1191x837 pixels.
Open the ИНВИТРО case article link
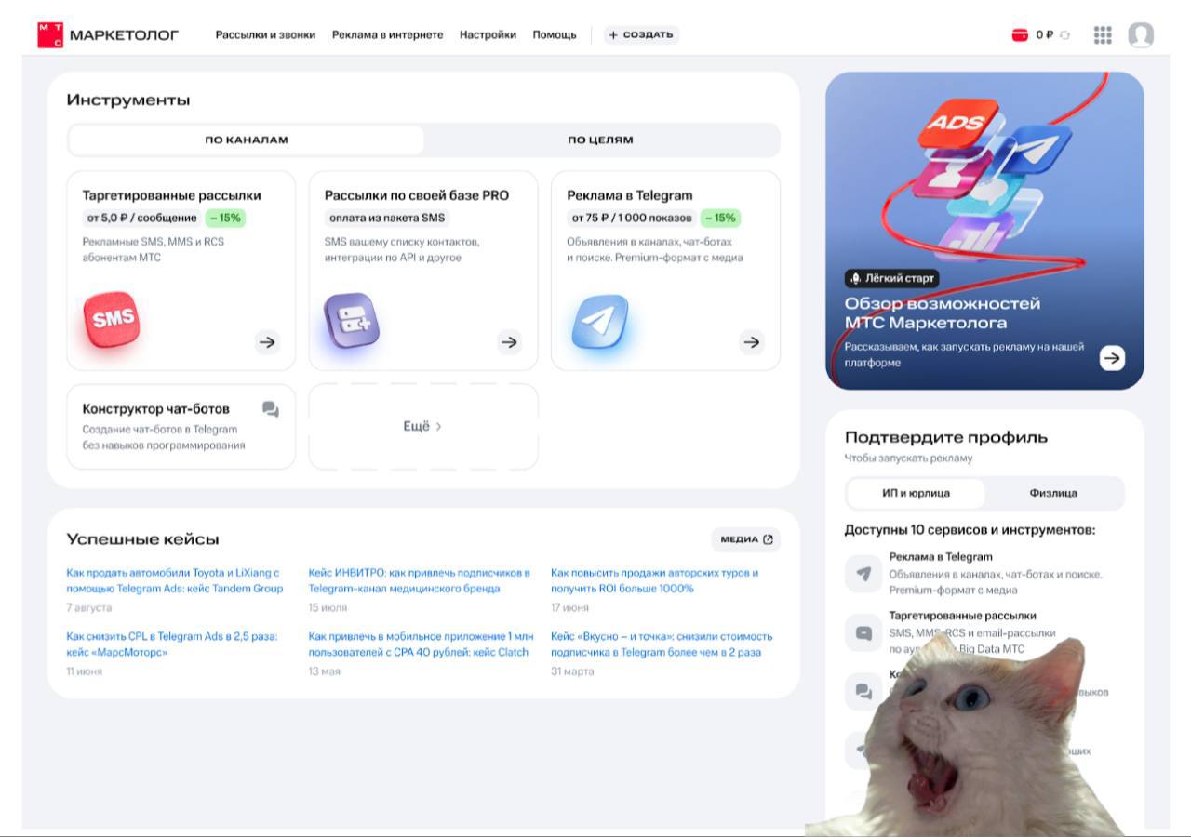coord(419,580)
